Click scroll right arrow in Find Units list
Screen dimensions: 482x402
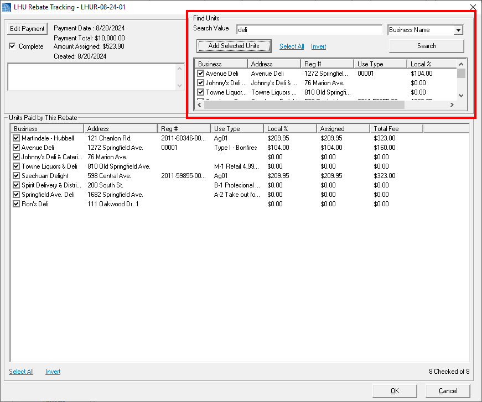[x=452, y=105]
